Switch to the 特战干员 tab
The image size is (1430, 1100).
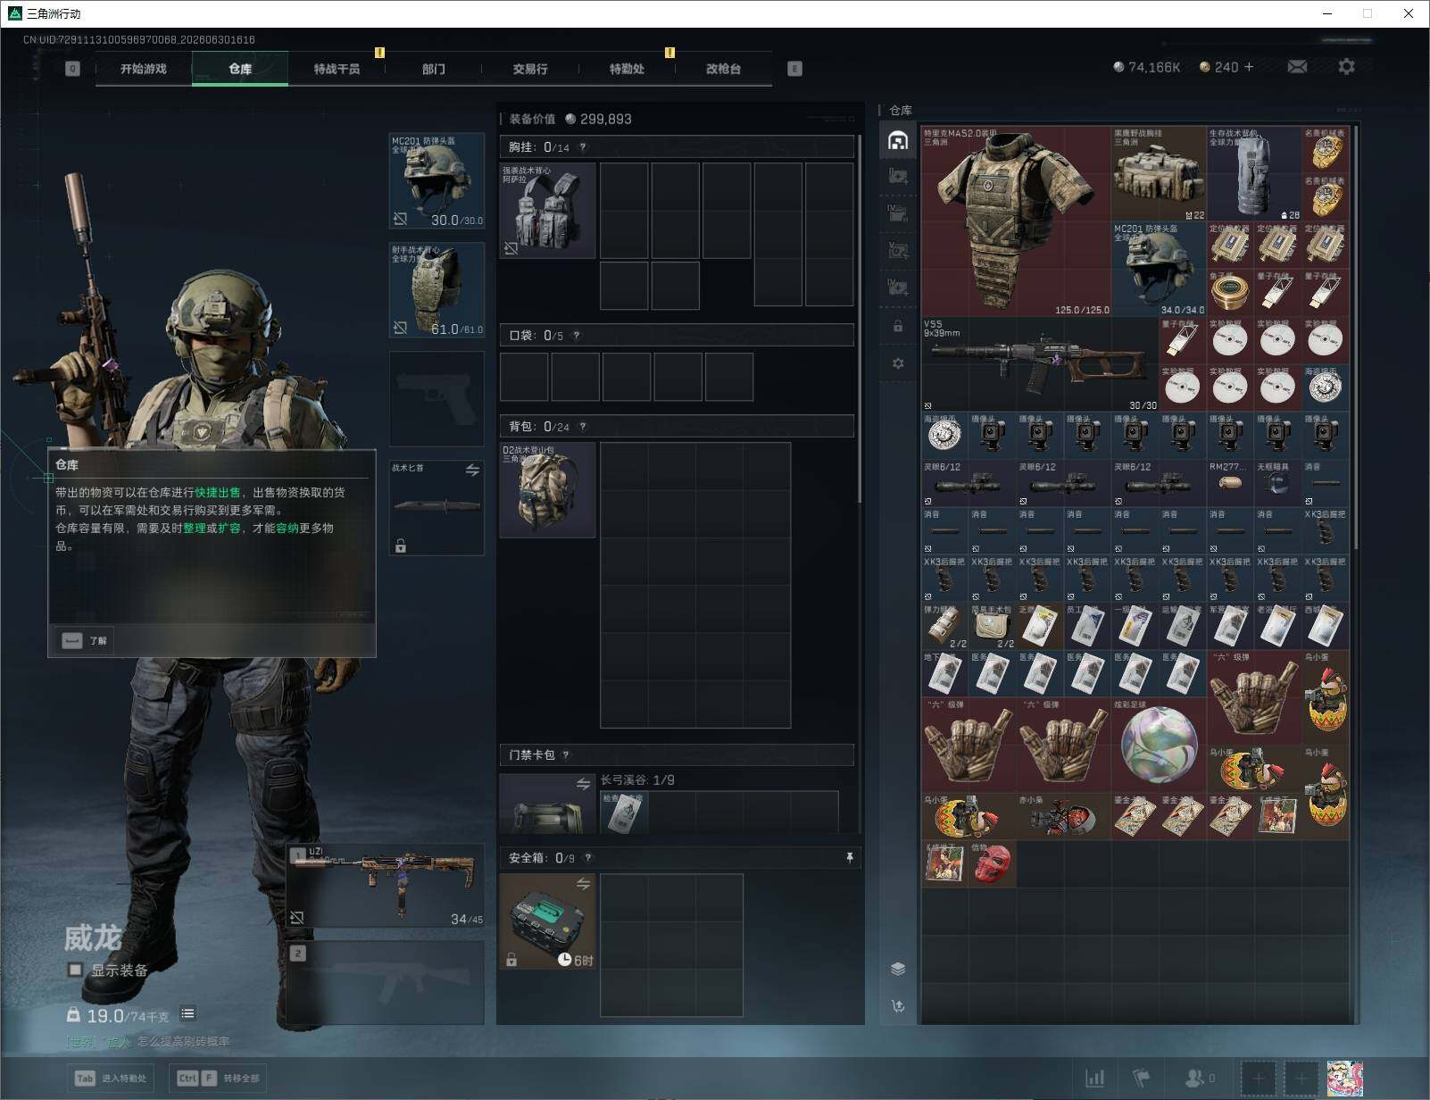(x=337, y=69)
